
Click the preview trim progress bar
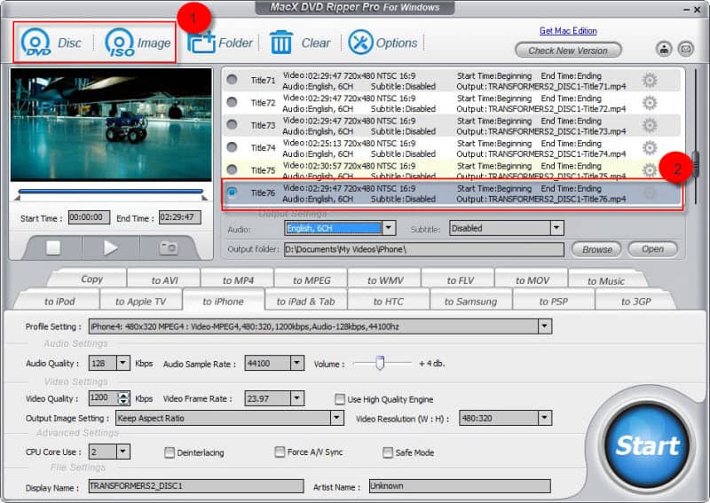111,192
